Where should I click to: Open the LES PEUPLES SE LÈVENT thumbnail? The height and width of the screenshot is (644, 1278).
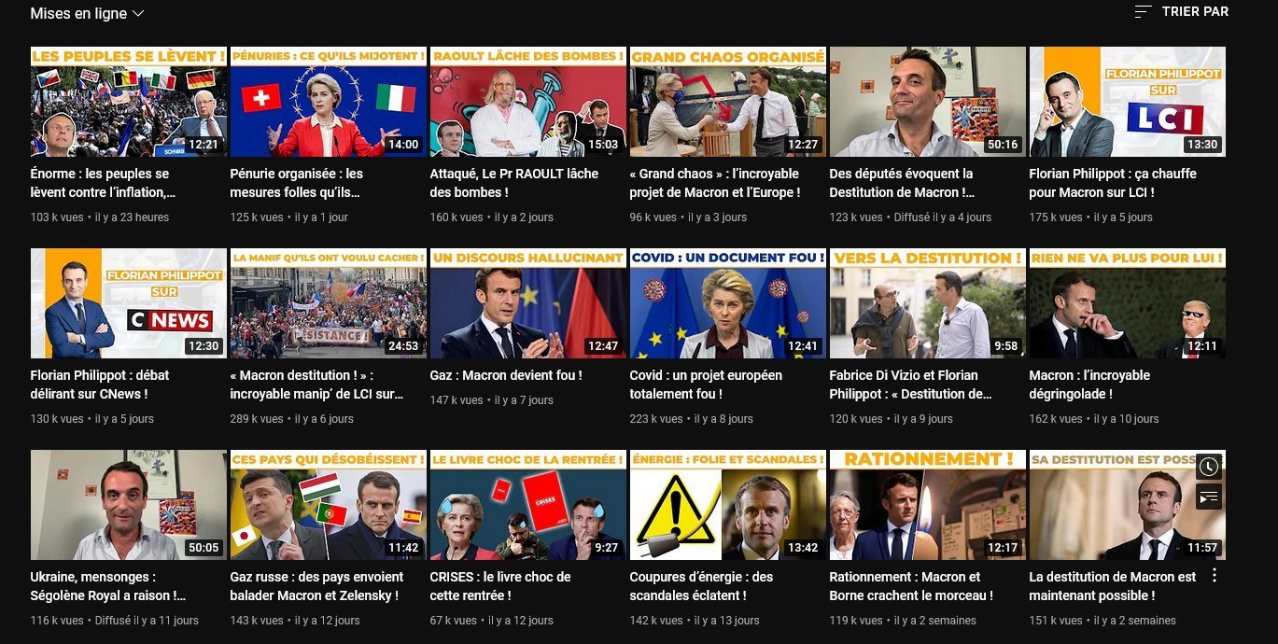[x=129, y=102]
